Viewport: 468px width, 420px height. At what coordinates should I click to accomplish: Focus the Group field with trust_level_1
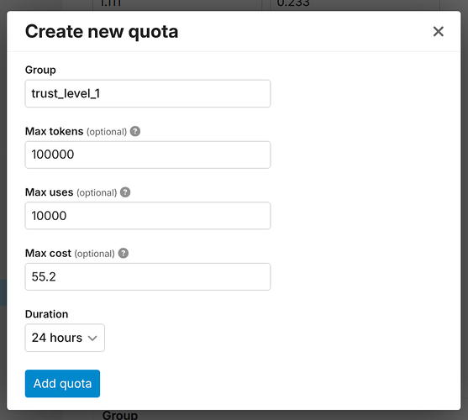click(x=148, y=94)
